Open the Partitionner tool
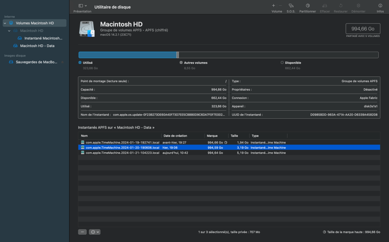Screen dimensions: 389x242 (x=308, y=6)
